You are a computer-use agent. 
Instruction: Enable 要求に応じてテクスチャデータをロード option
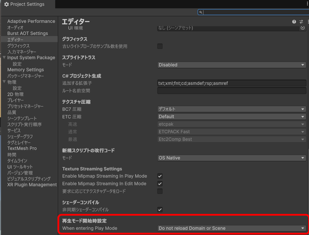(160, 191)
